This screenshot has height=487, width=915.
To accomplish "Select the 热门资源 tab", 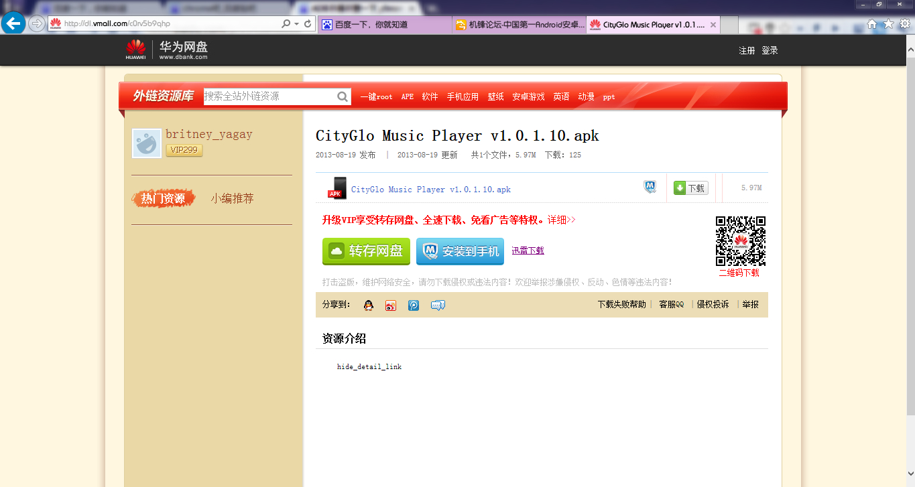I will pyautogui.click(x=163, y=199).
